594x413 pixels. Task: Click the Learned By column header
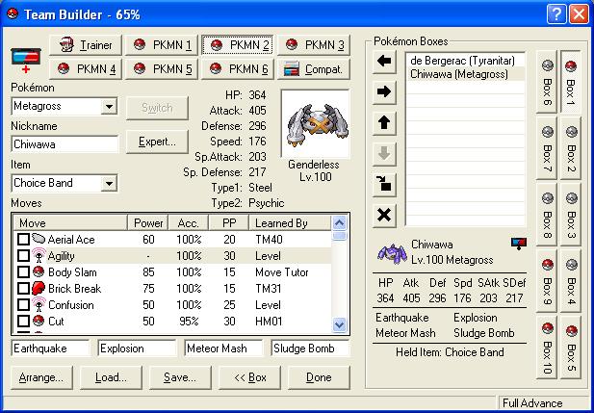[290, 222]
